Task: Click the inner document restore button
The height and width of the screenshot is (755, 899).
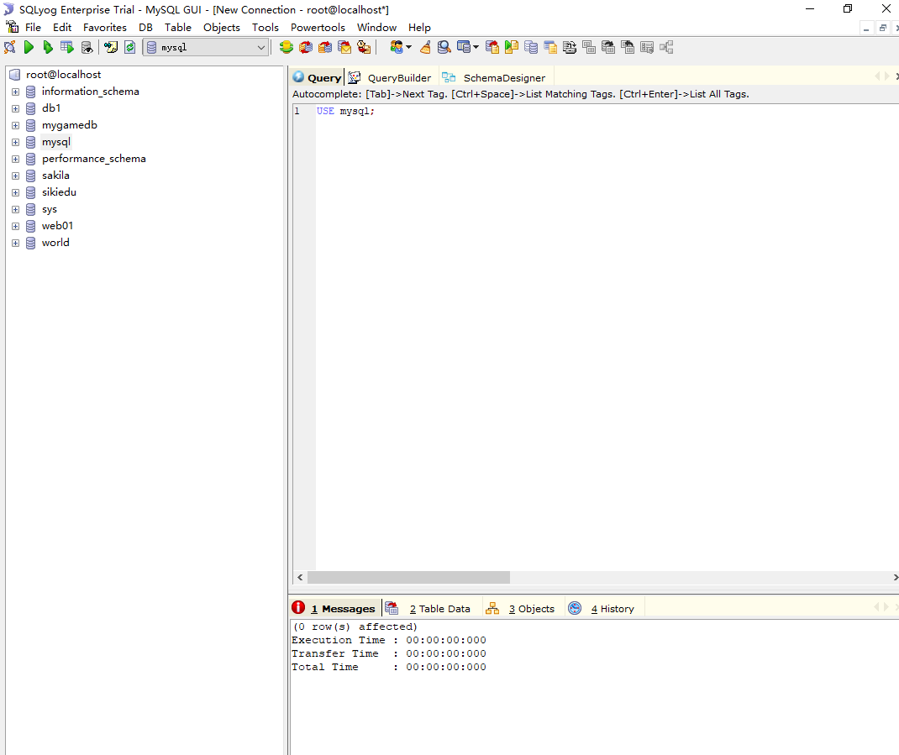Action: coord(882,28)
